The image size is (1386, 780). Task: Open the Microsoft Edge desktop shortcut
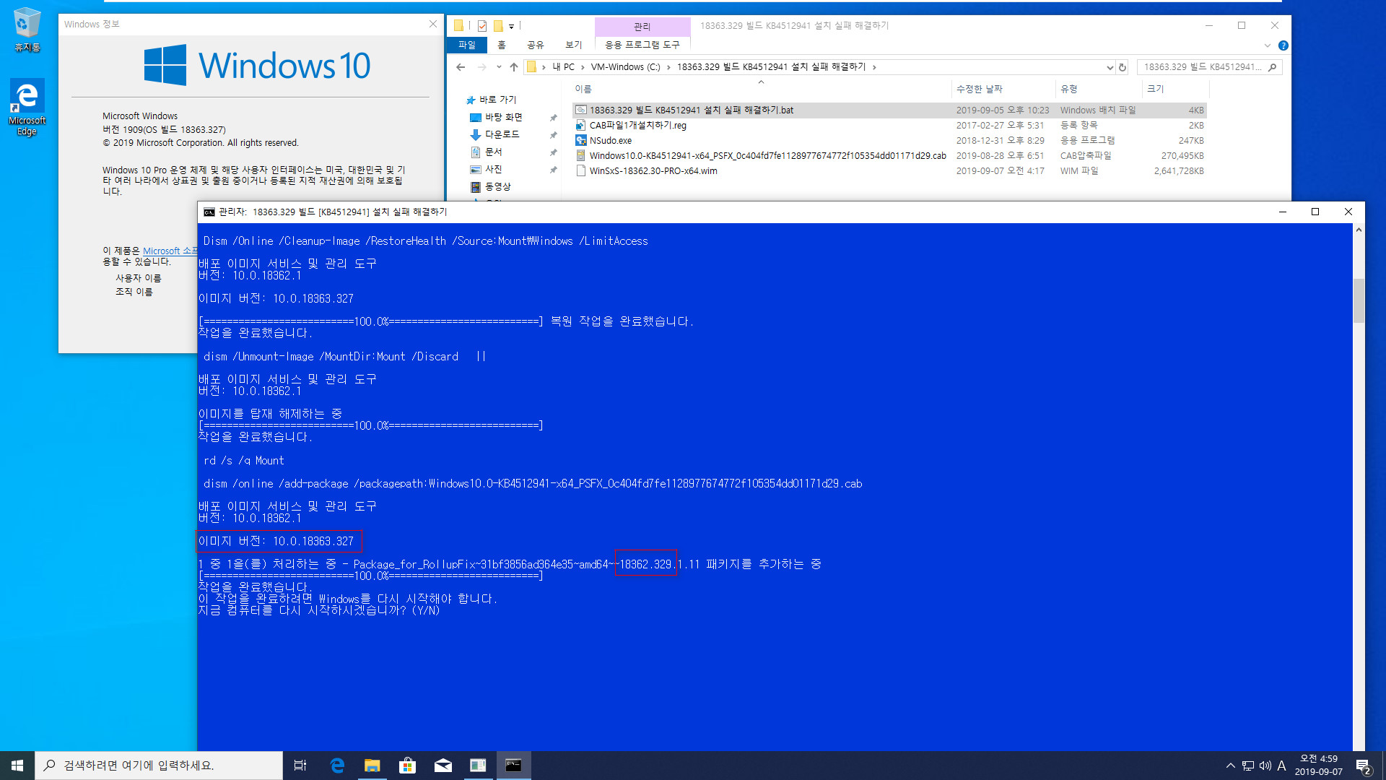click(27, 106)
